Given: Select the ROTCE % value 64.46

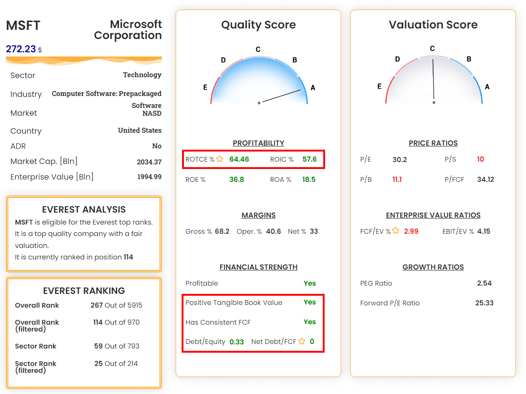Looking at the screenshot, I should point(239,159).
